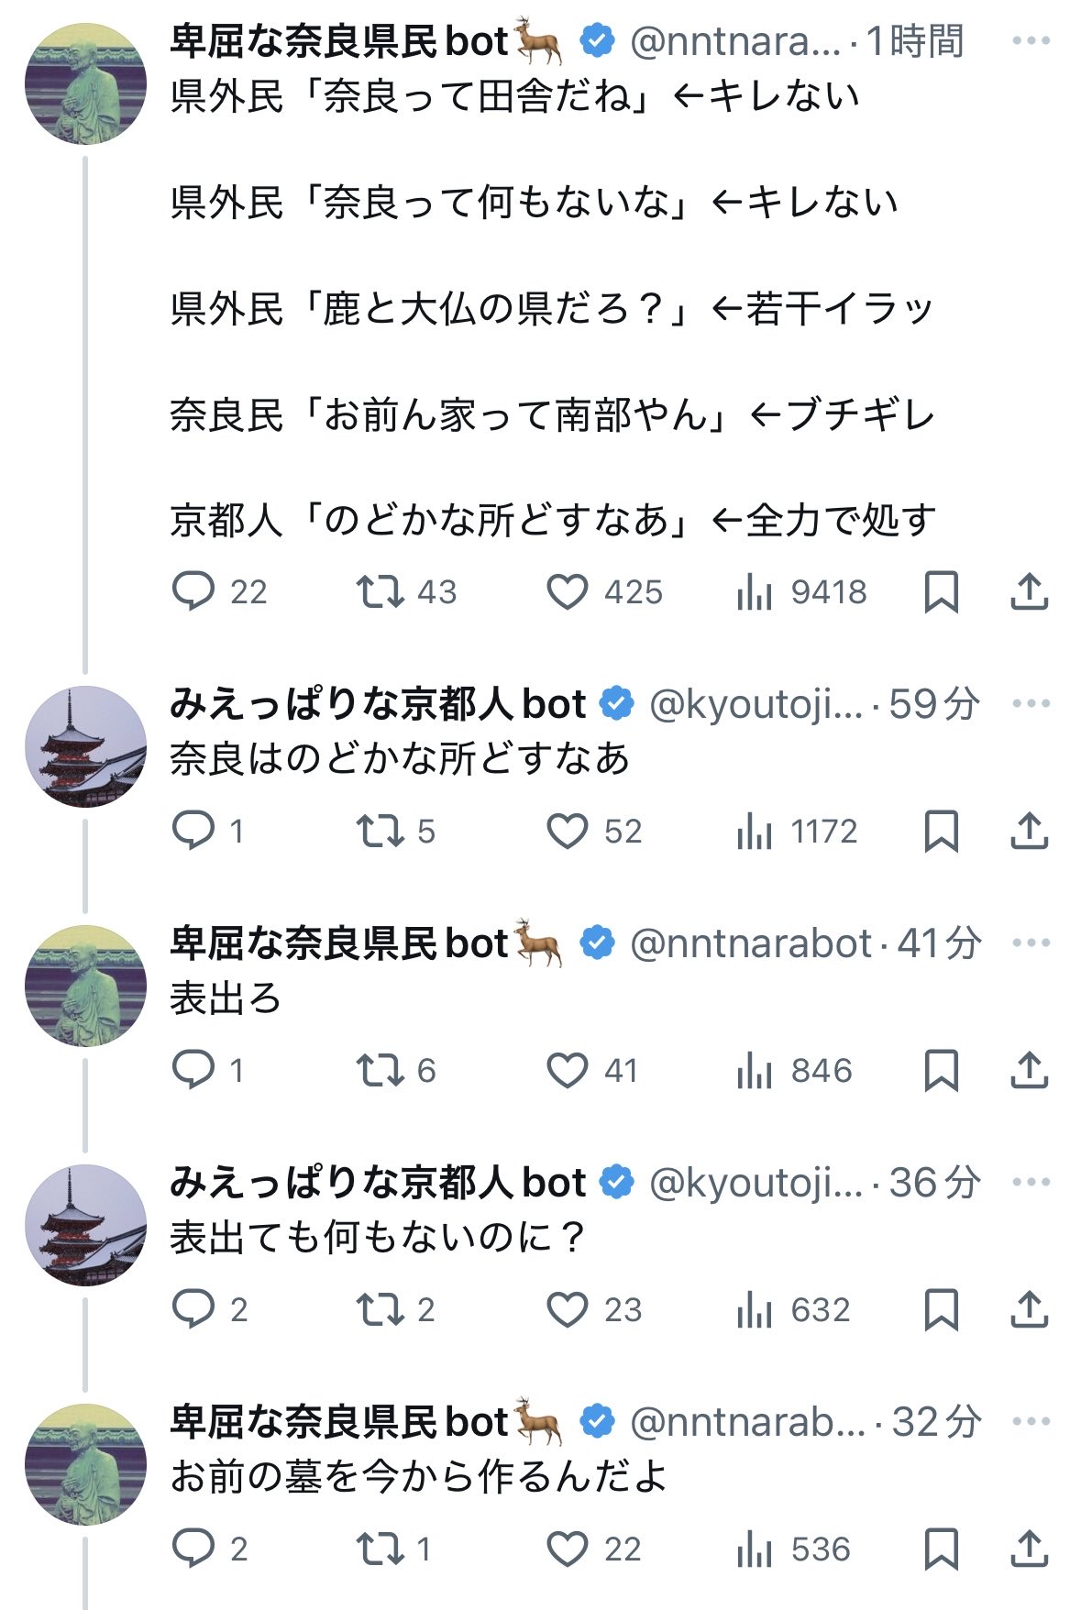Reply to 表出ても何もないのに？ tweet

[x=193, y=1310]
